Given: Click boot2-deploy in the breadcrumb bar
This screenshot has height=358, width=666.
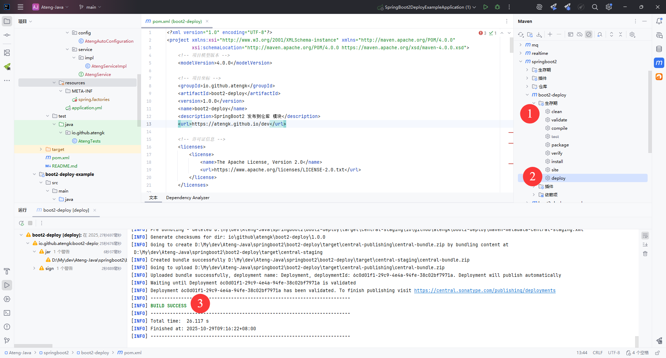Looking at the screenshot, I should click(95, 353).
